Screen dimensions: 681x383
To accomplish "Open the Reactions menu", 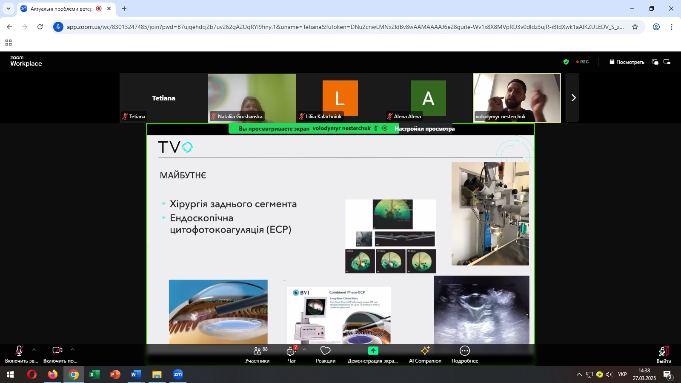I will (x=326, y=354).
